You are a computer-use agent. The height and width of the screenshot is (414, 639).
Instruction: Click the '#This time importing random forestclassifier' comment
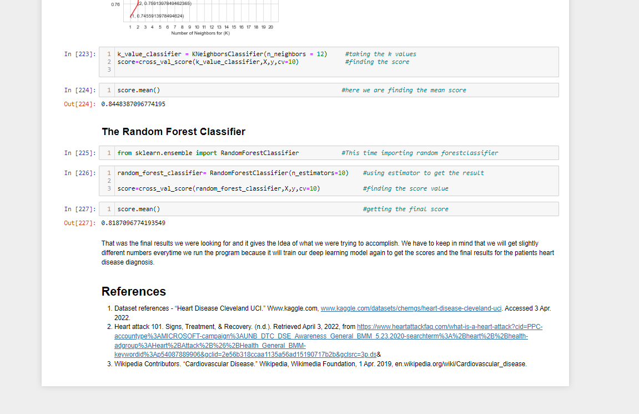[x=420, y=153]
